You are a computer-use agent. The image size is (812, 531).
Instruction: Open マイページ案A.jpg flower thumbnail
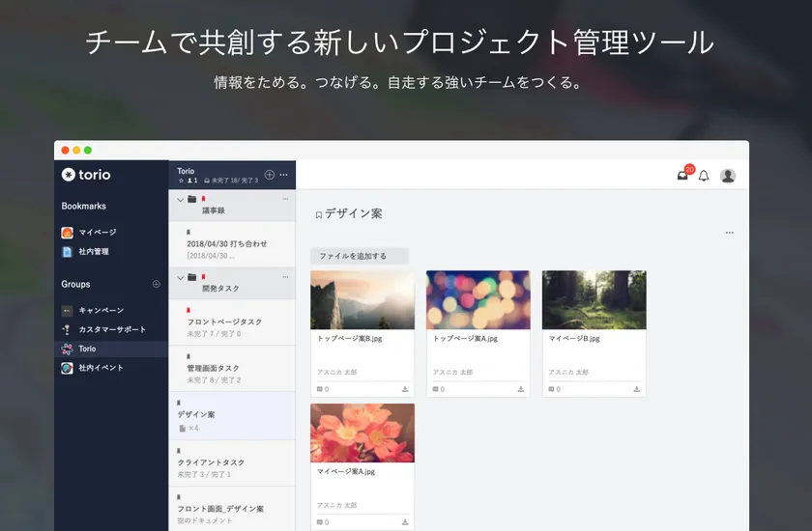pyautogui.click(x=362, y=433)
